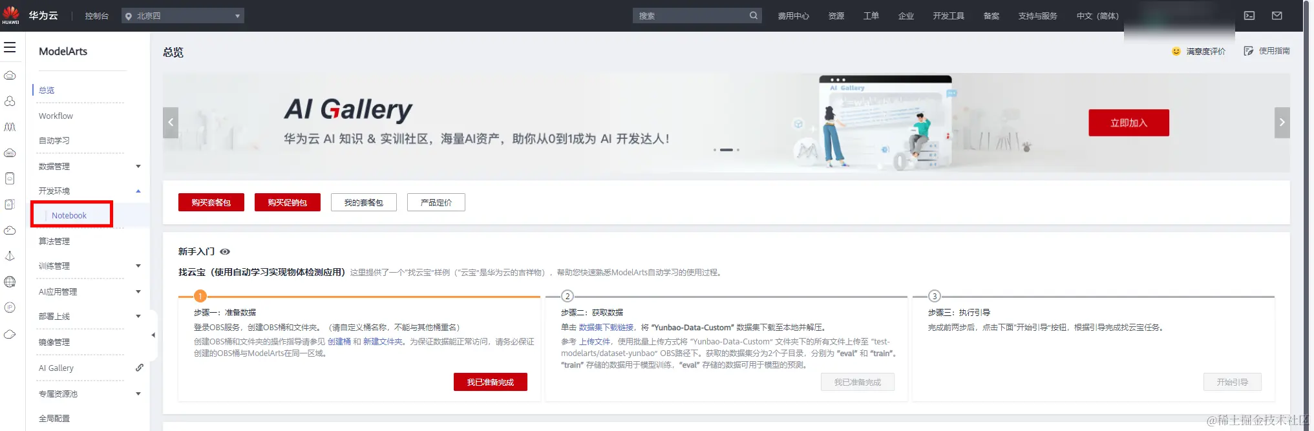This screenshot has height=431, width=1314.
Task: Click the first cloud icon in the left rail
Action: (x=10, y=76)
